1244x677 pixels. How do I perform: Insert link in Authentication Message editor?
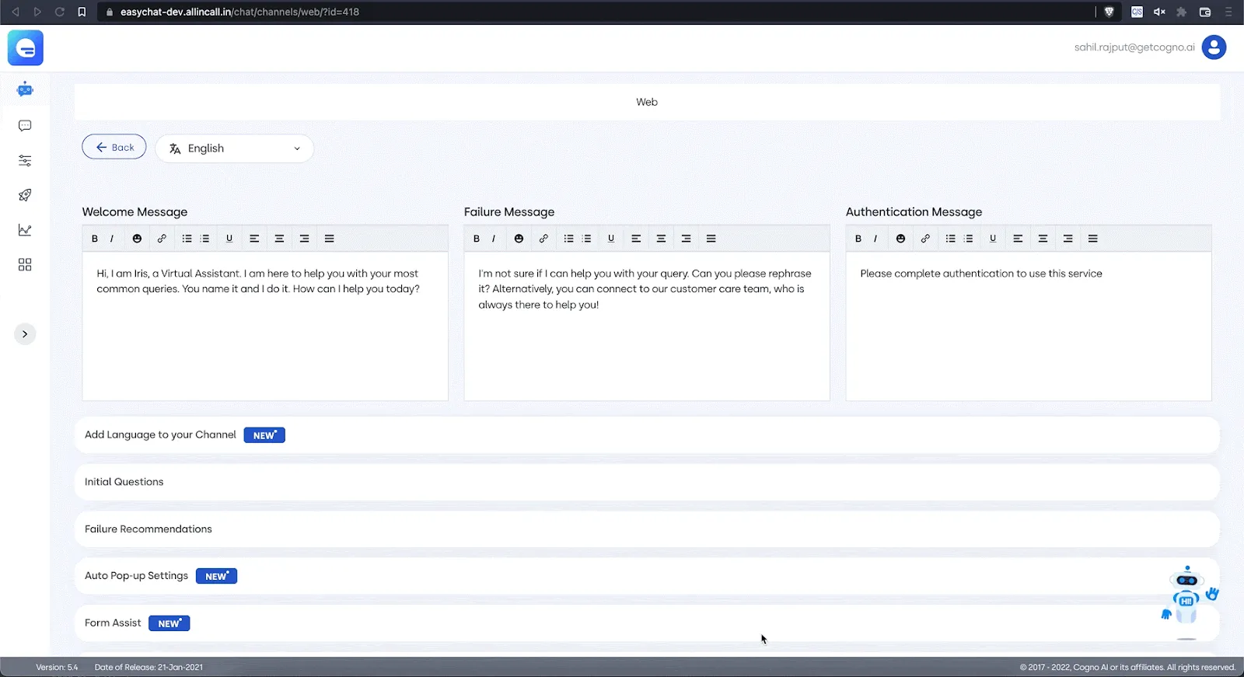click(x=925, y=239)
